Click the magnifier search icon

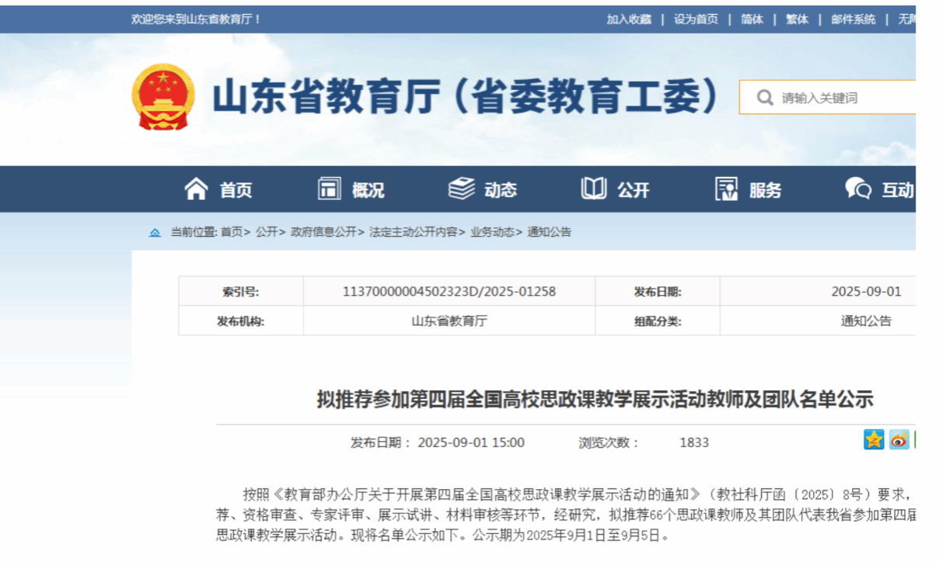pos(765,98)
